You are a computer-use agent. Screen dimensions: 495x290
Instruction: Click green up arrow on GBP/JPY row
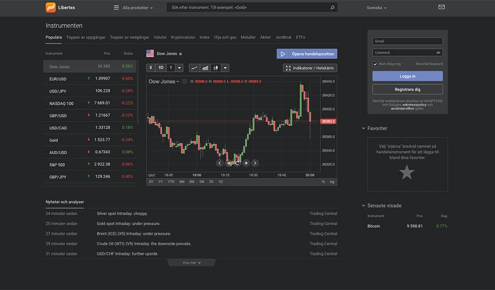pyautogui.click(x=89, y=176)
